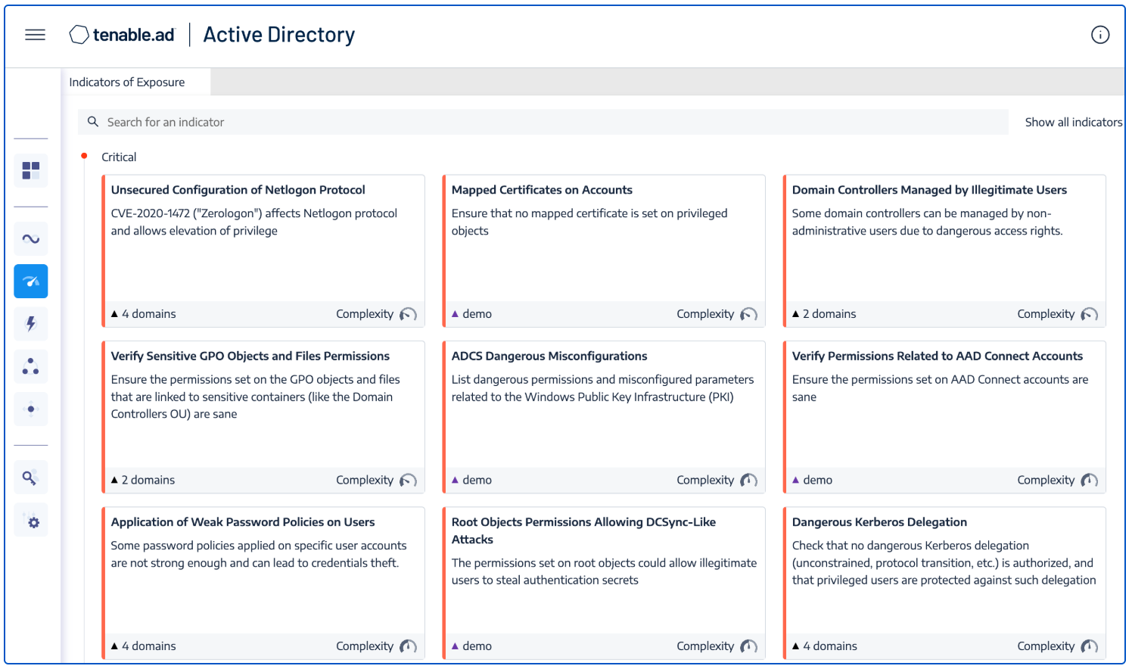Screen dimensions: 1132x669
Task: Click the Search for an indicator field
Action: pos(545,122)
